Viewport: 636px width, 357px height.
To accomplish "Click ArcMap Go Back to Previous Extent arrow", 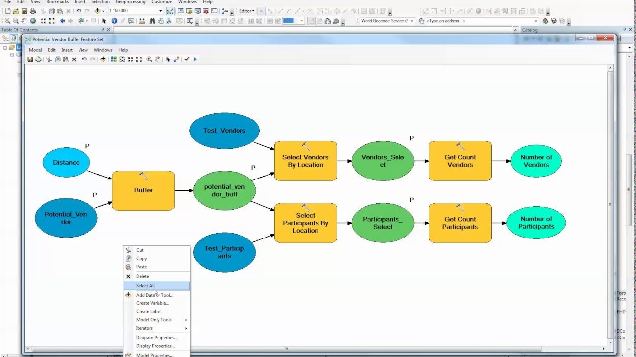I will [62, 21].
